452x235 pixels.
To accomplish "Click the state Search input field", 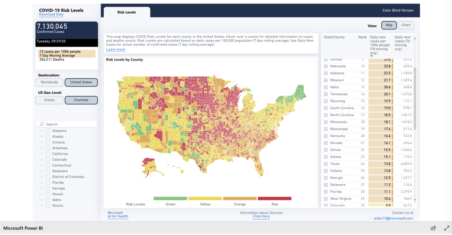I will (x=68, y=125).
